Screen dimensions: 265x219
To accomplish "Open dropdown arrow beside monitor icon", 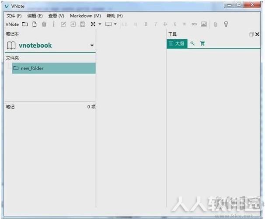I will point(115,24).
